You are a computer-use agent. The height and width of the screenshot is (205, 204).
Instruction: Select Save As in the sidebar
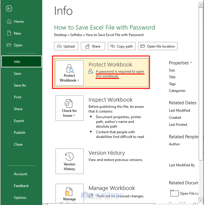tap(20, 85)
